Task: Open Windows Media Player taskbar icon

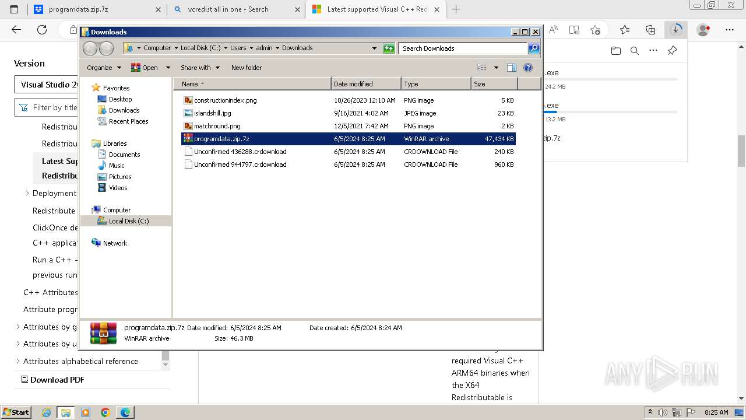Action: (86, 412)
